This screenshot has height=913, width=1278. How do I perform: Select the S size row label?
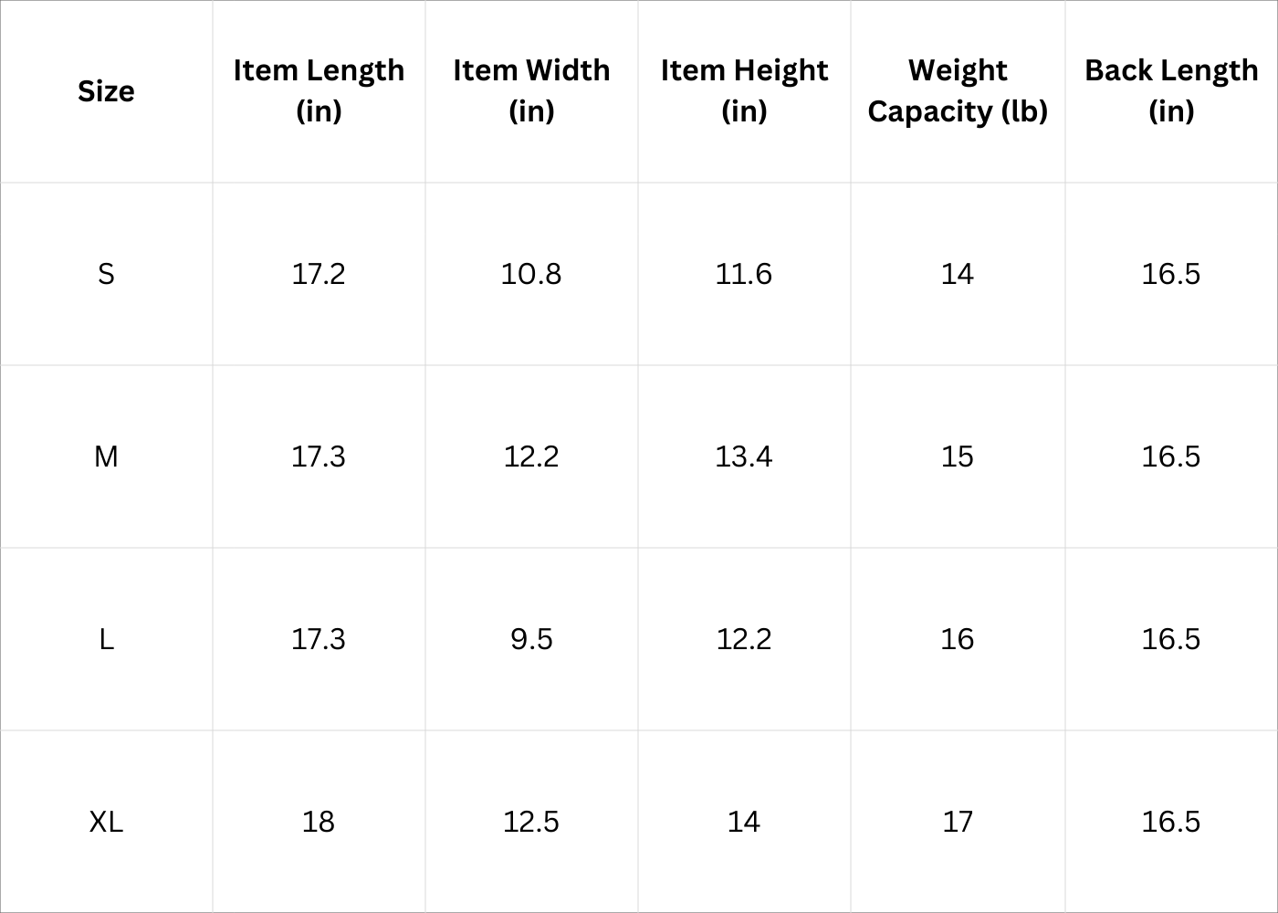point(106,274)
